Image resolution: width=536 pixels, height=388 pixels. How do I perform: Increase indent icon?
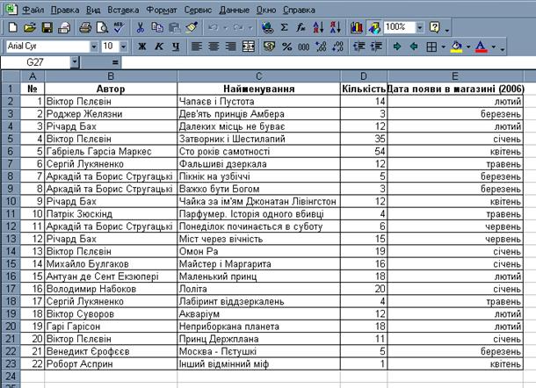(376, 47)
